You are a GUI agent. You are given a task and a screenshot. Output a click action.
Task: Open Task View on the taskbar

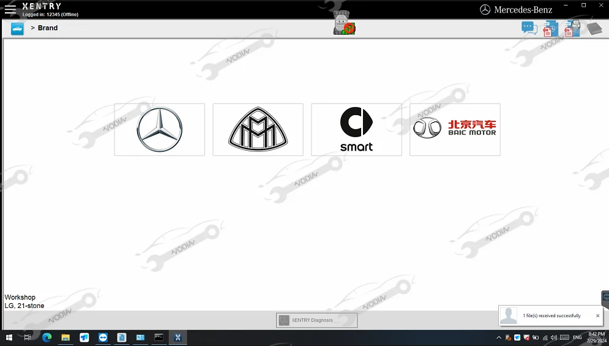[28, 337]
